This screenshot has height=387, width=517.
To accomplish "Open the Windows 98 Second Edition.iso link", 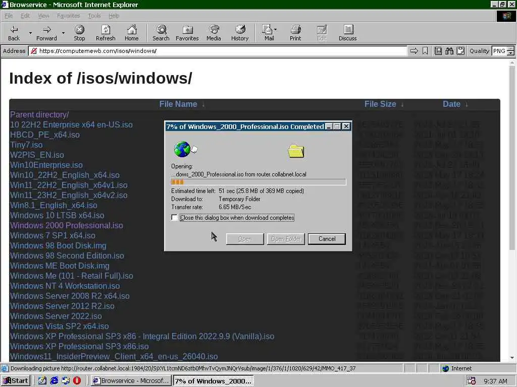I will pyautogui.click(x=67, y=255).
